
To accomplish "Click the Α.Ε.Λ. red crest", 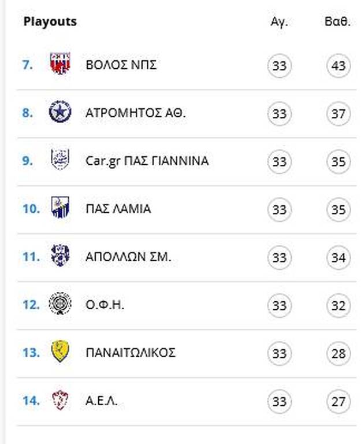I will click(x=60, y=400).
